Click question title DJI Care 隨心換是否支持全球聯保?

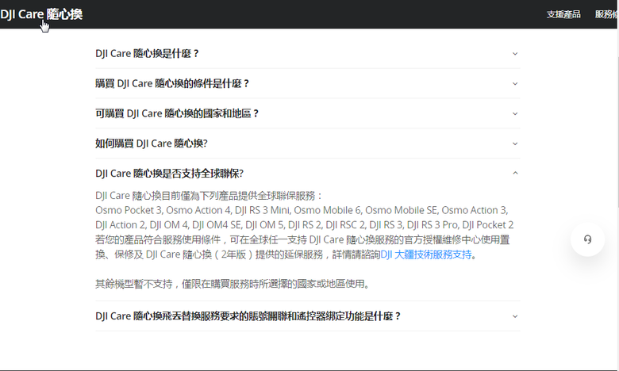(x=169, y=174)
